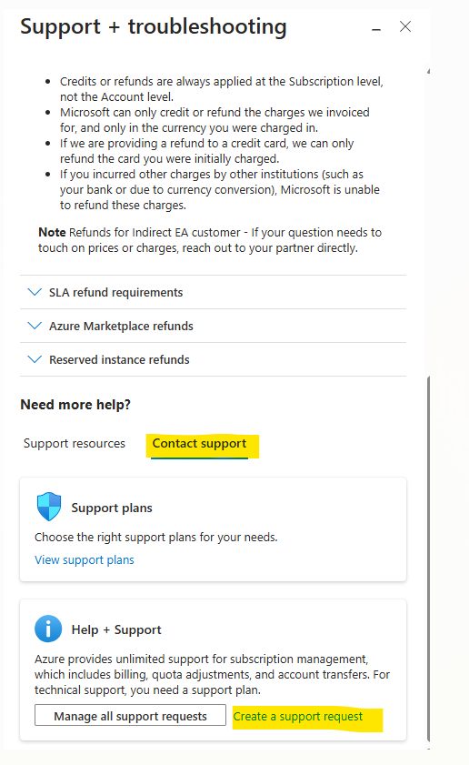Click Manage all support requests button
Screen dimensions: 469x765
(130, 715)
